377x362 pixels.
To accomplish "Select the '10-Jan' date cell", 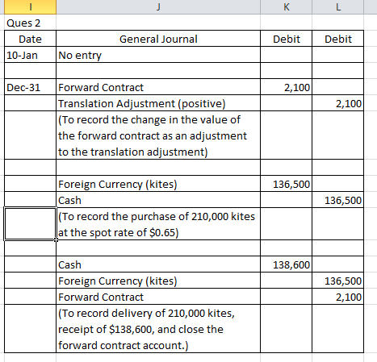I will pos(30,55).
